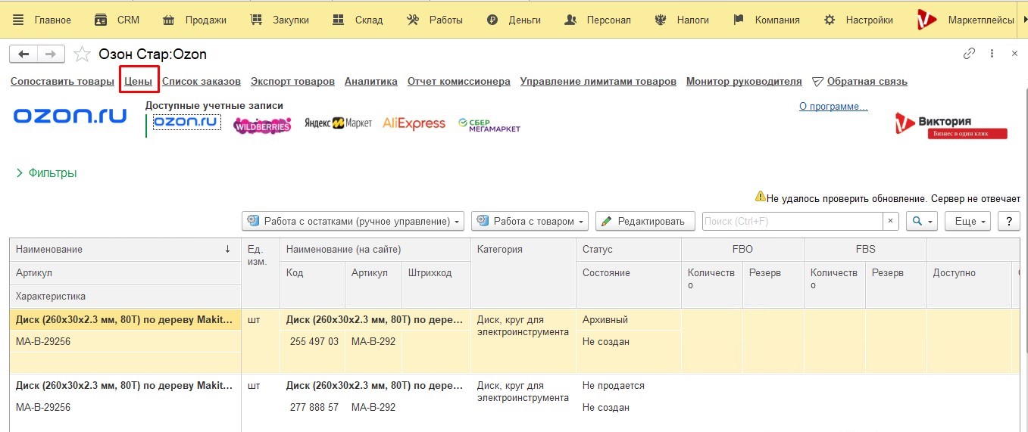Open the Компания section
This screenshot has width=1028, height=432.
[767, 20]
